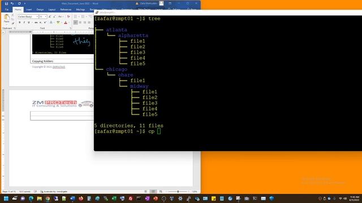Save the Word document from quick access toolbar

coord(6,3)
